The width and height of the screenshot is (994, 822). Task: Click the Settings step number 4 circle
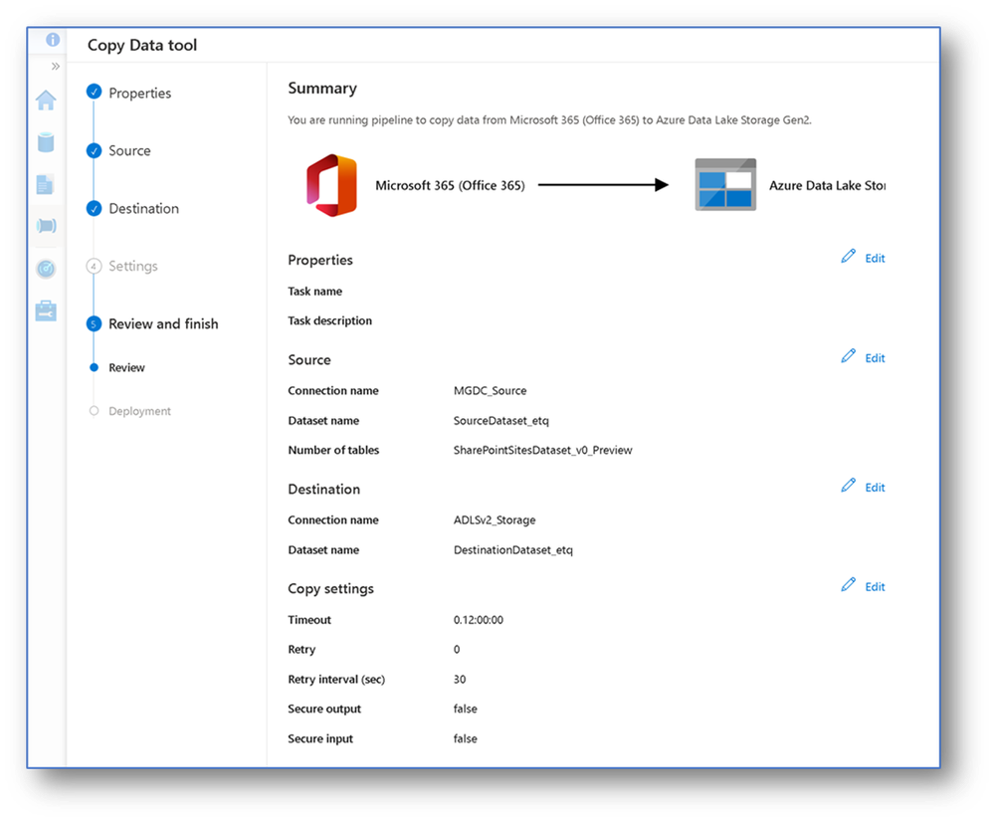94,267
